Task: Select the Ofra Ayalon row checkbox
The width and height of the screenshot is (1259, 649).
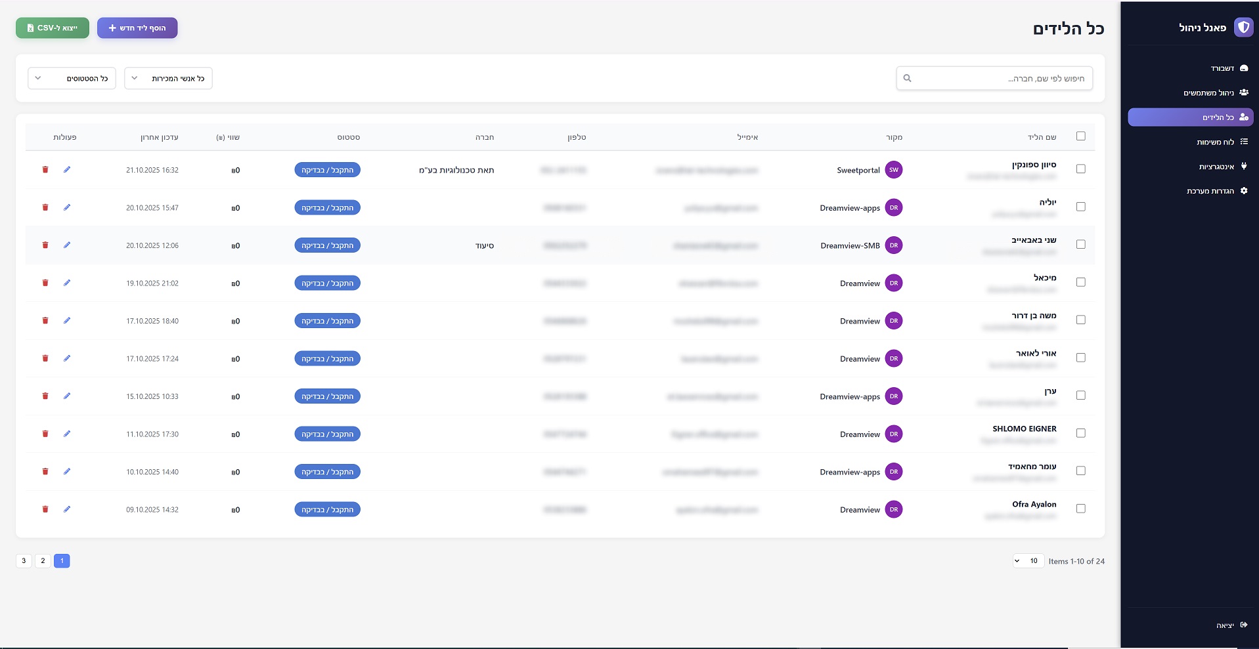Action: point(1080,509)
